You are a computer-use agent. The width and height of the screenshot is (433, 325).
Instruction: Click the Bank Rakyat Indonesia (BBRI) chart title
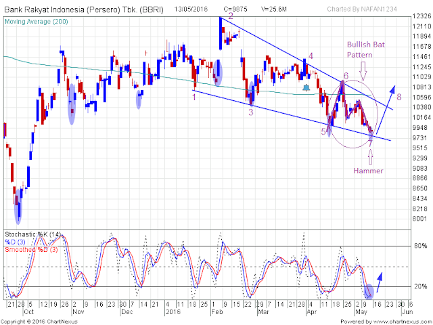(84, 10)
